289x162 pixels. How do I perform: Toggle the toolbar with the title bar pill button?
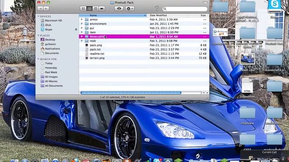205,2
